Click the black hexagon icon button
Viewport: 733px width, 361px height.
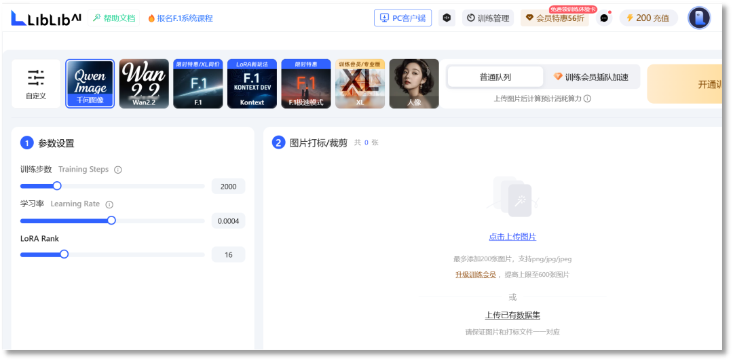tap(447, 18)
